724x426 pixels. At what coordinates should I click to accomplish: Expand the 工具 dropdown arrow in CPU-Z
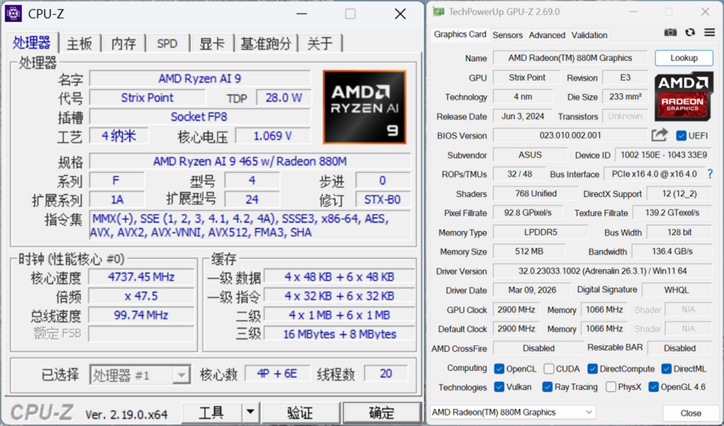250,413
